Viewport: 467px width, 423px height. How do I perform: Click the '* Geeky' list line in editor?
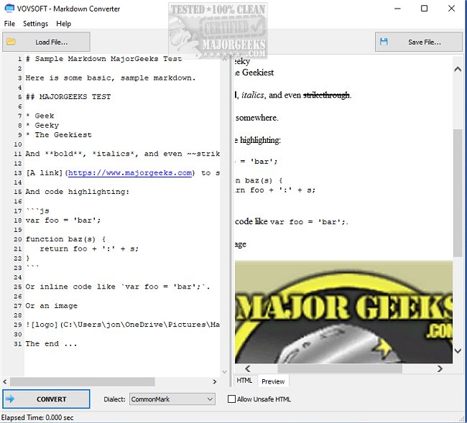tap(42, 126)
